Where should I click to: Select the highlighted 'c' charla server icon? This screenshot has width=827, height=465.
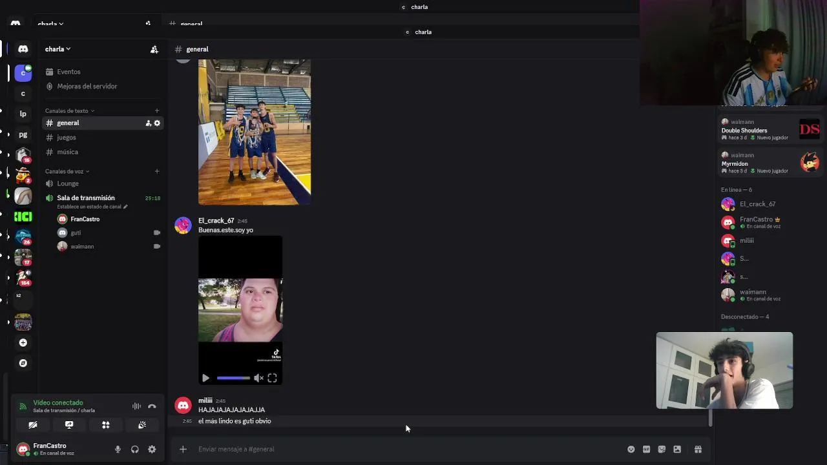[23, 73]
